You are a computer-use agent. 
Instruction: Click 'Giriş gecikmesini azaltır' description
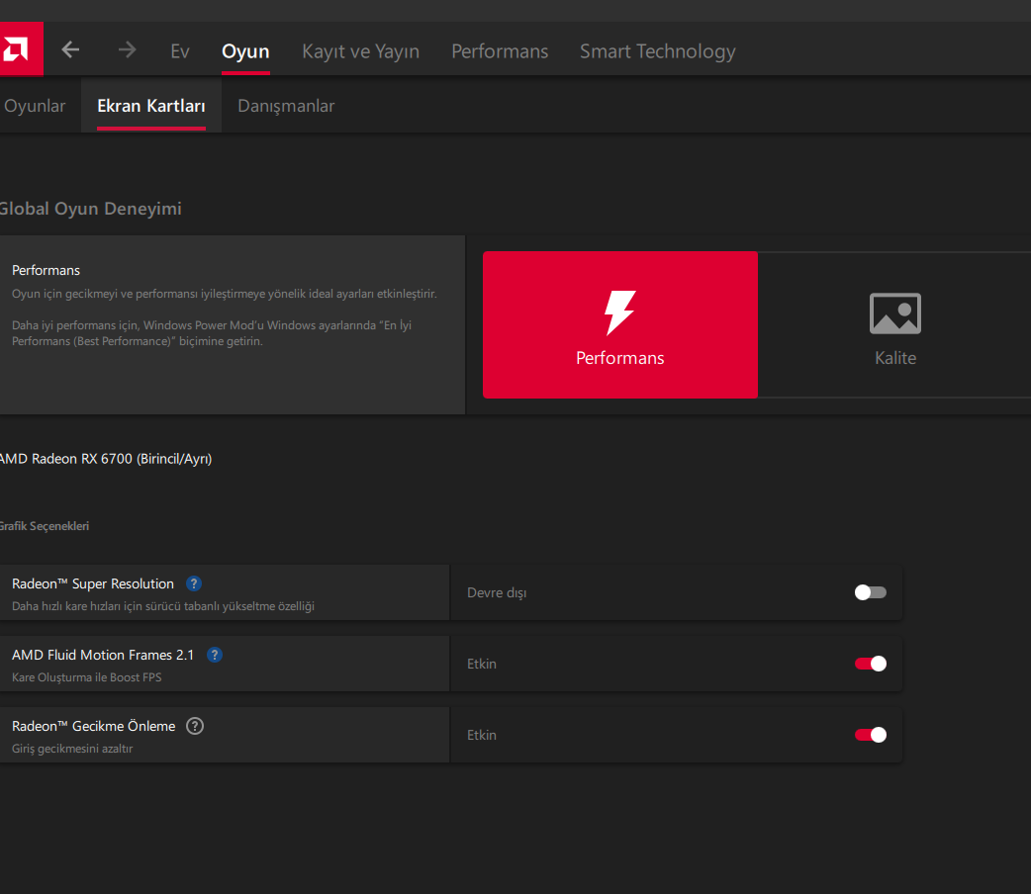[72, 749]
